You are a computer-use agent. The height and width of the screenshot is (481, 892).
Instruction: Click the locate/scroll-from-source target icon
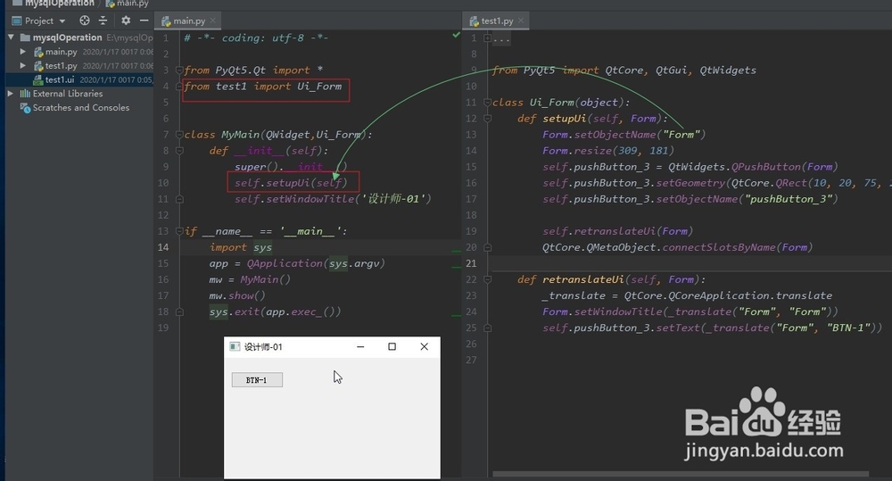(85, 21)
